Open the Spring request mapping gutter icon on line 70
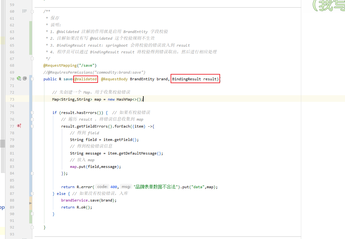This screenshot has width=345, height=239. pos(19,78)
